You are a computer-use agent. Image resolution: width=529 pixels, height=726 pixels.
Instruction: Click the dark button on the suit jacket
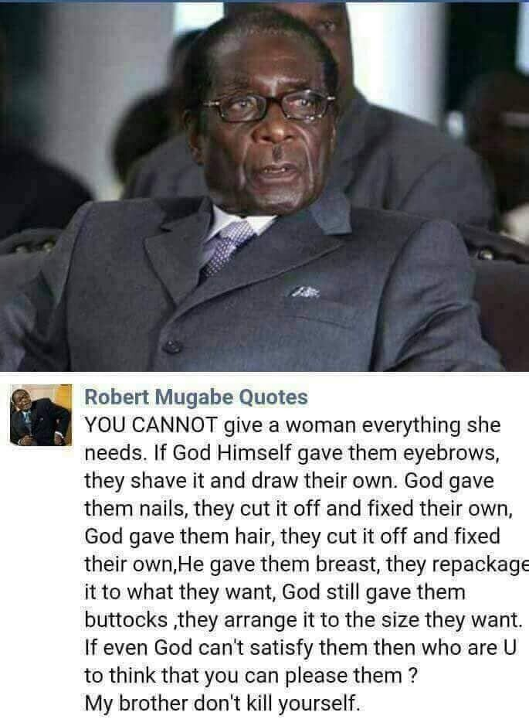172,346
